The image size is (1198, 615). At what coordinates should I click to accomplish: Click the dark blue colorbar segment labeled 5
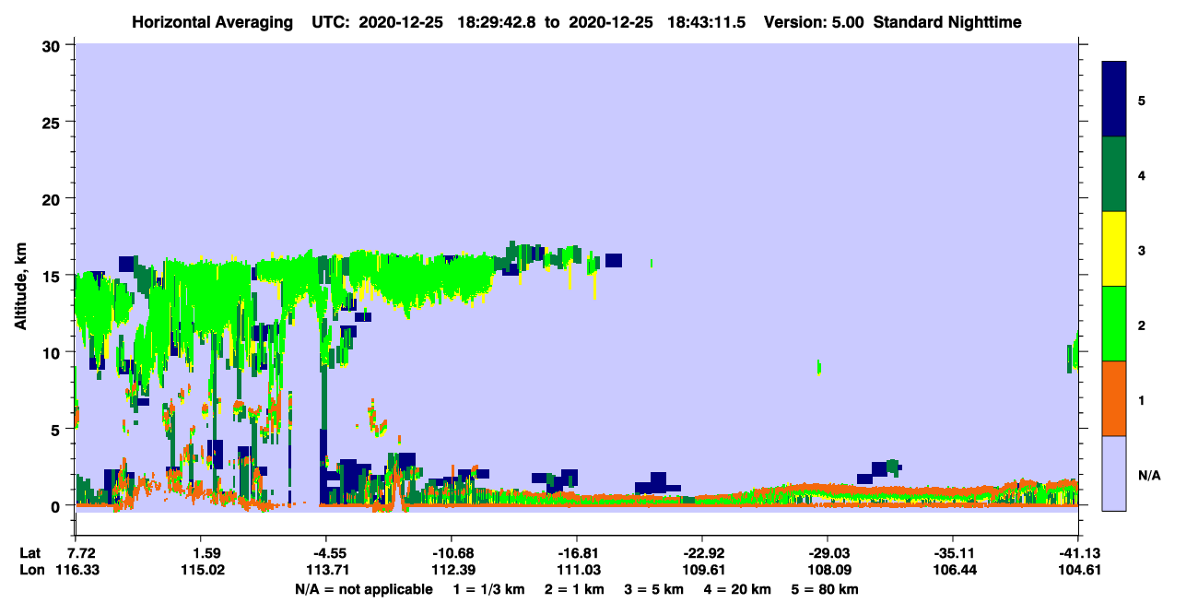(1114, 100)
